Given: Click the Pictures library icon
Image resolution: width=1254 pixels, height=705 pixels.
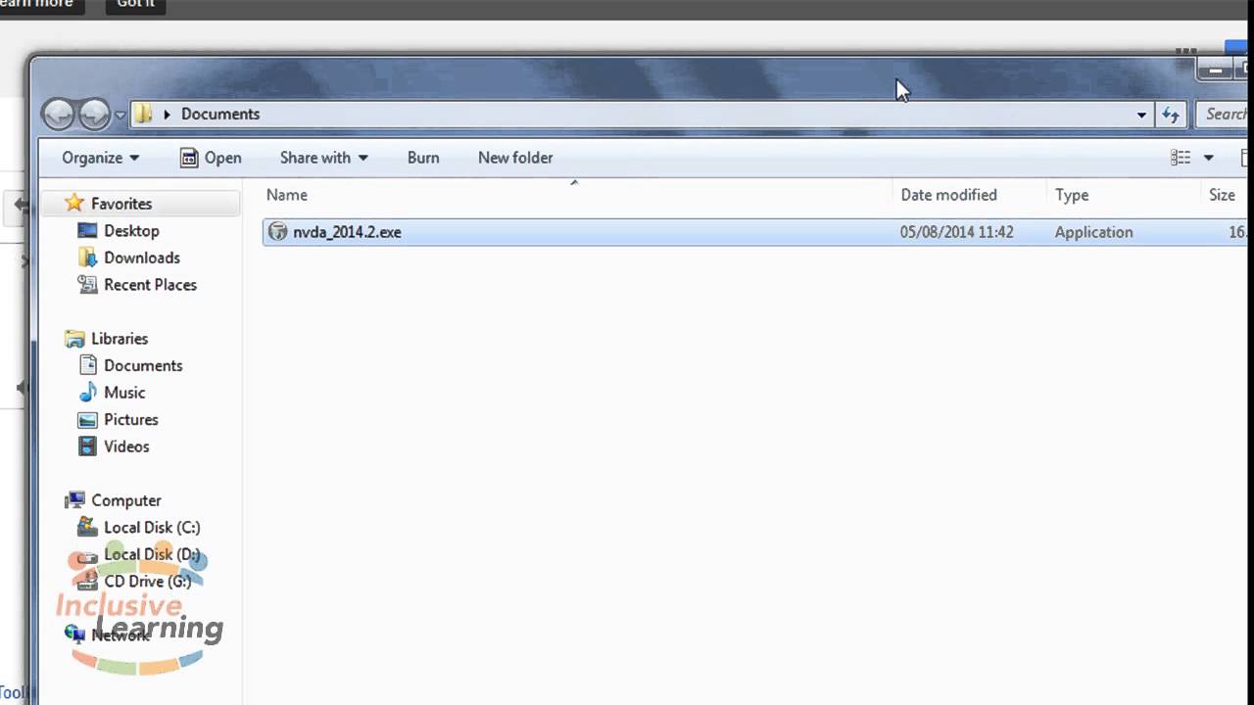Looking at the screenshot, I should tap(87, 419).
